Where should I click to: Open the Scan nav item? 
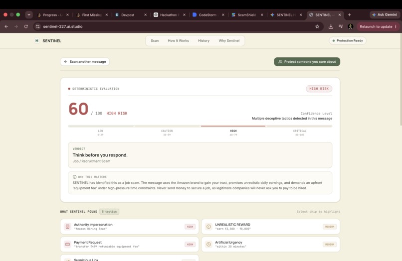tap(155, 41)
